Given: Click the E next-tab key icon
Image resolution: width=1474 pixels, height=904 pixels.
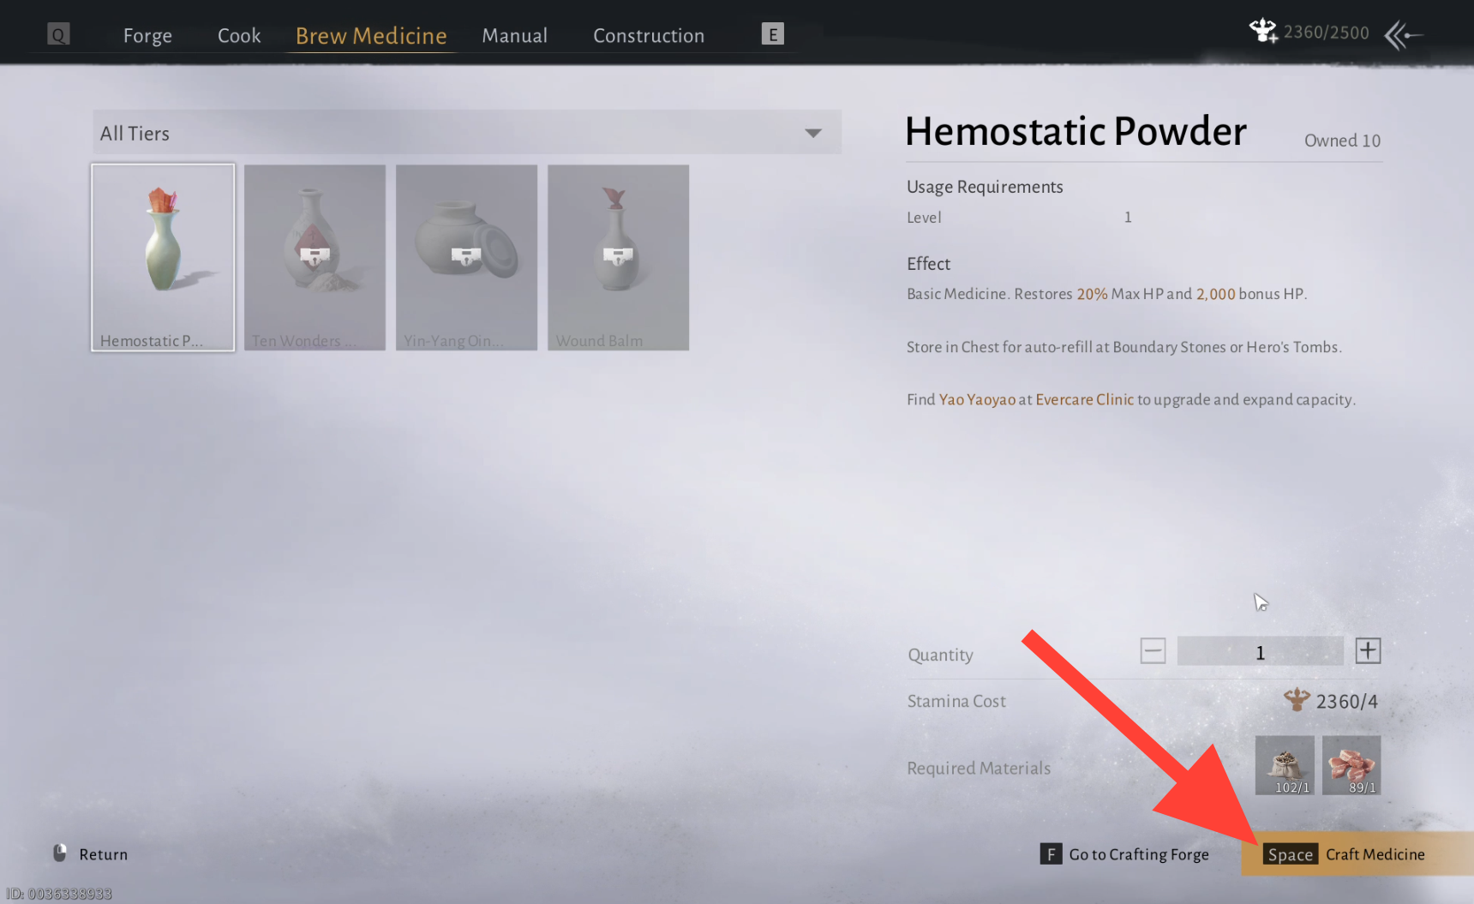Looking at the screenshot, I should pyautogui.click(x=772, y=34).
